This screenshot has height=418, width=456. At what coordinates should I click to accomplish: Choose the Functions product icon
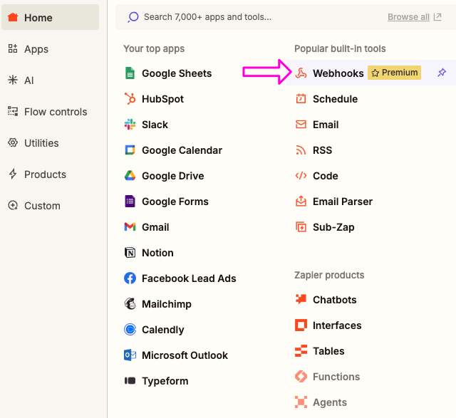point(301,377)
